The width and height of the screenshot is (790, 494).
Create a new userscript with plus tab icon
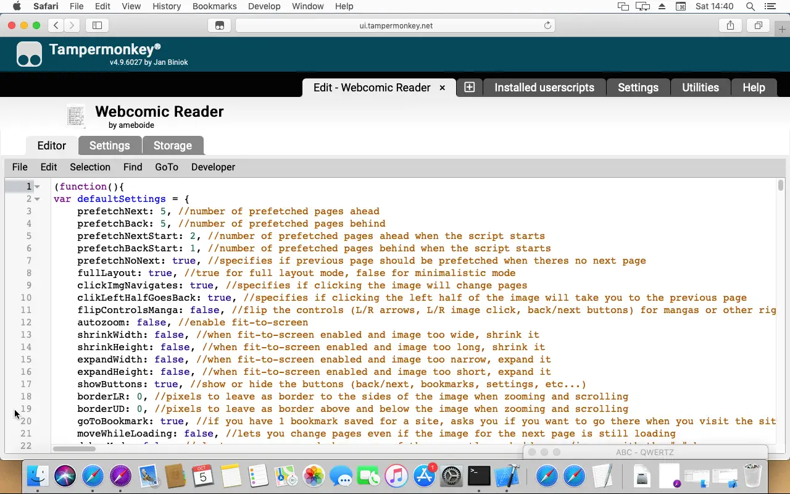469,87
